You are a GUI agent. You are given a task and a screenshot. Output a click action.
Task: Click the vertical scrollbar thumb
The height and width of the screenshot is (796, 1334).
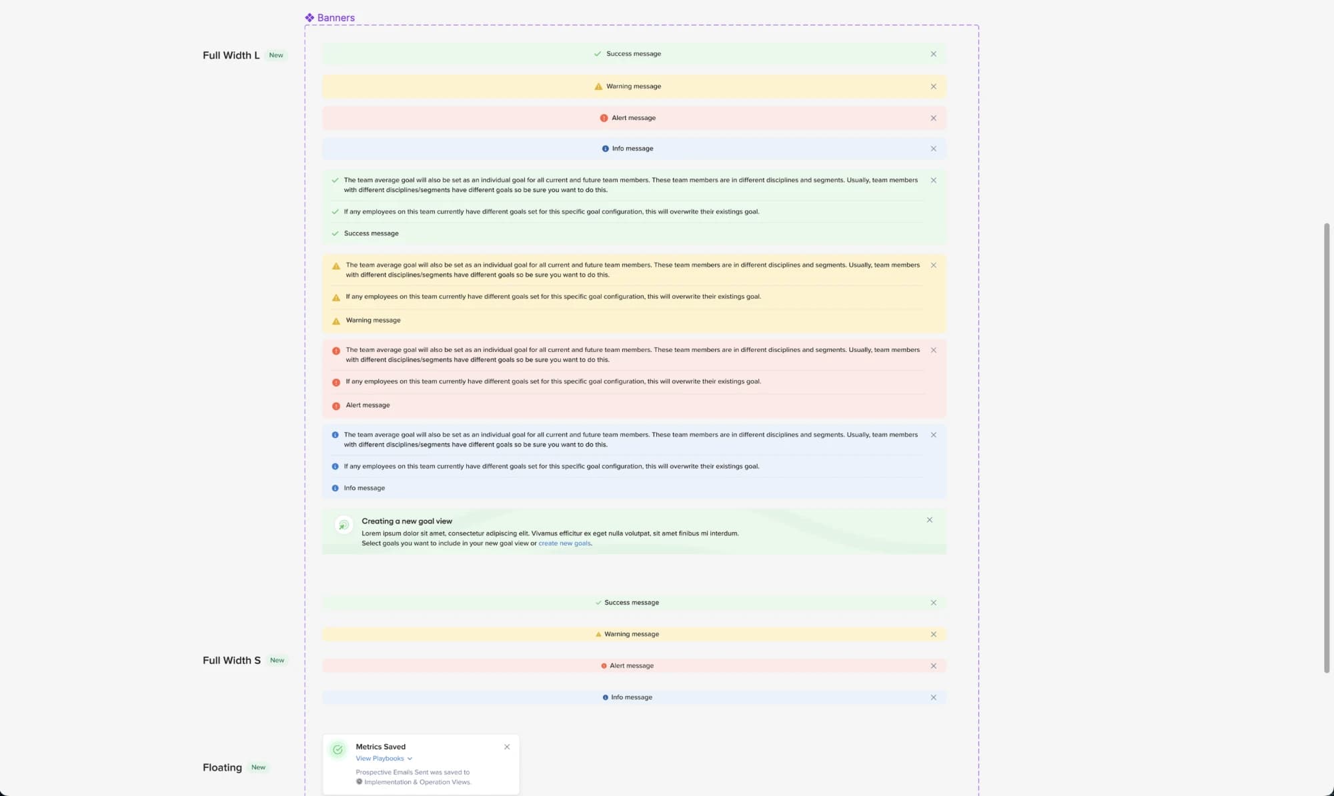1327,448
